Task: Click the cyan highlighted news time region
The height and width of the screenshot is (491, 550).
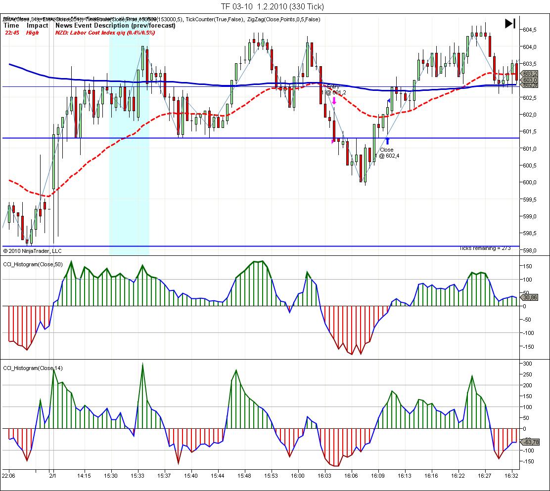Action: point(129,148)
